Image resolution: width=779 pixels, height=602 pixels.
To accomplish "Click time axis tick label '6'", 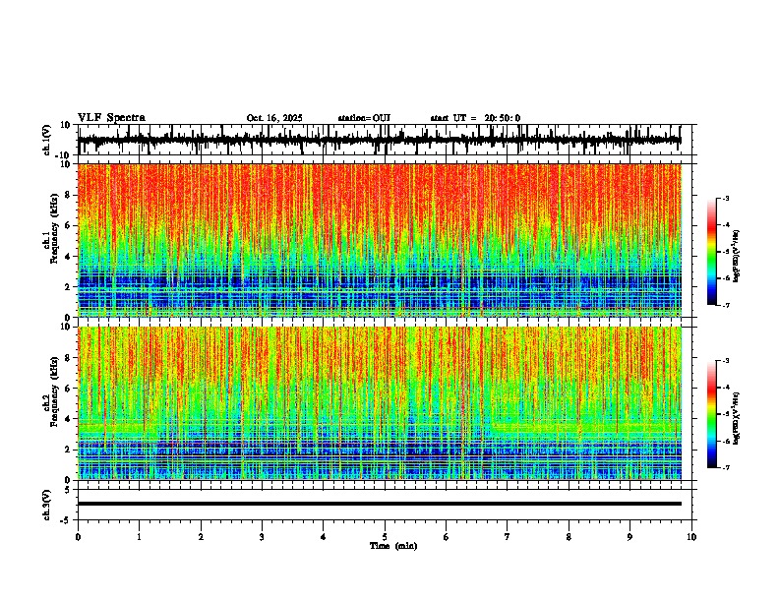I will 447,537.
